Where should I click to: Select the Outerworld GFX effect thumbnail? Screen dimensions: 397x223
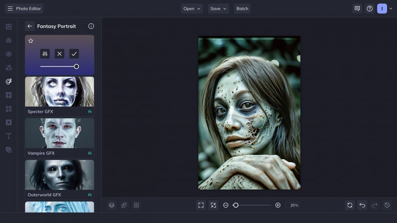pyautogui.click(x=59, y=175)
